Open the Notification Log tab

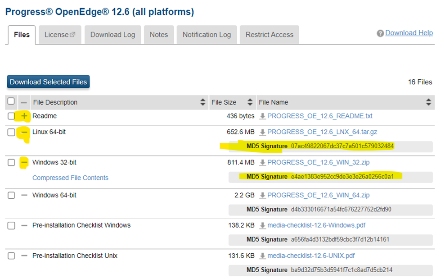click(x=207, y=34)
